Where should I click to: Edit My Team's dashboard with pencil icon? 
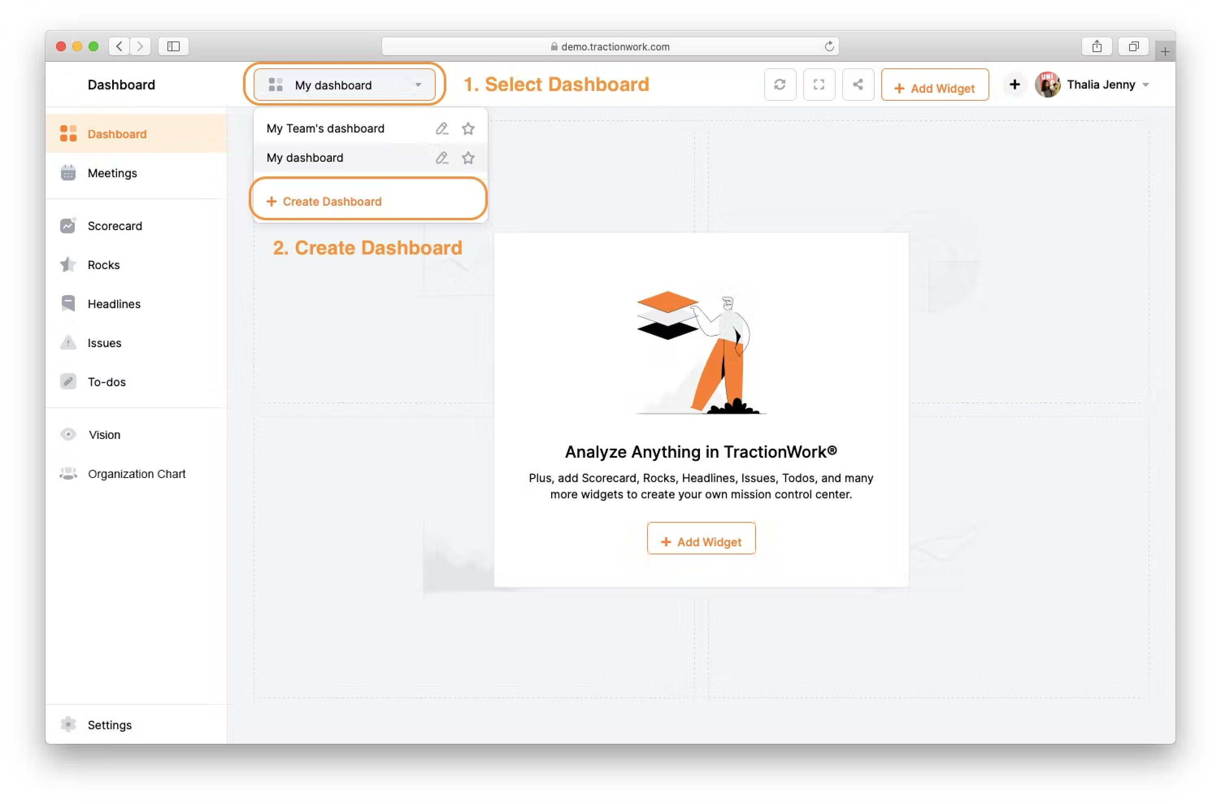tap(442, 128)
